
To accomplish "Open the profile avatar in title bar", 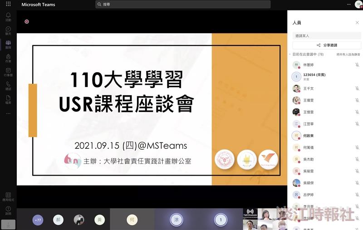I will pyautogui.click(x=358, y=5).
